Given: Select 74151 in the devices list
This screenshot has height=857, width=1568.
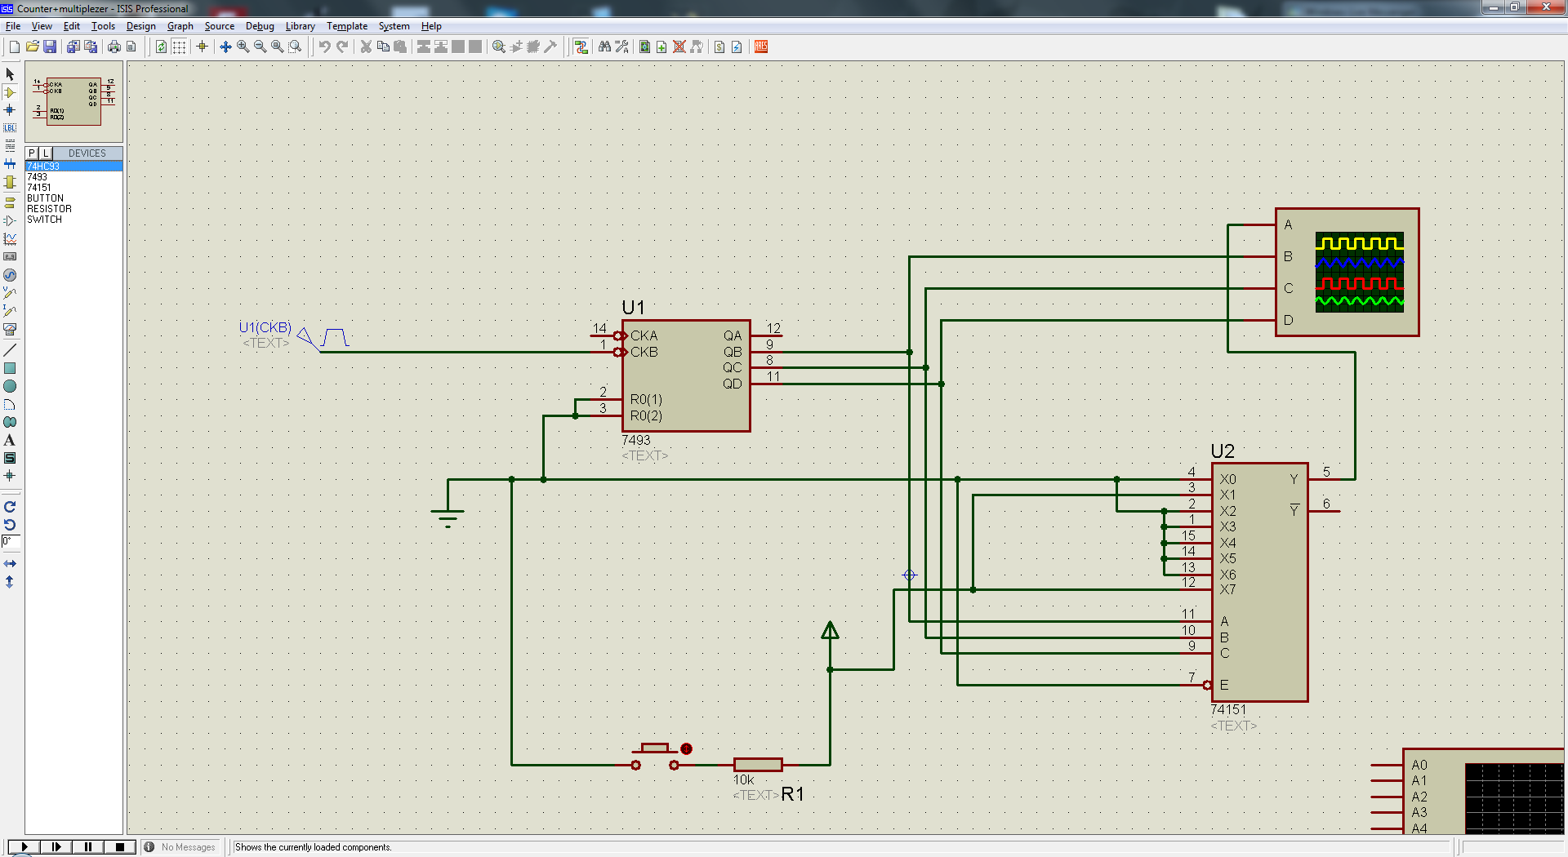Looking at the screenshot, I should [39, 188].
